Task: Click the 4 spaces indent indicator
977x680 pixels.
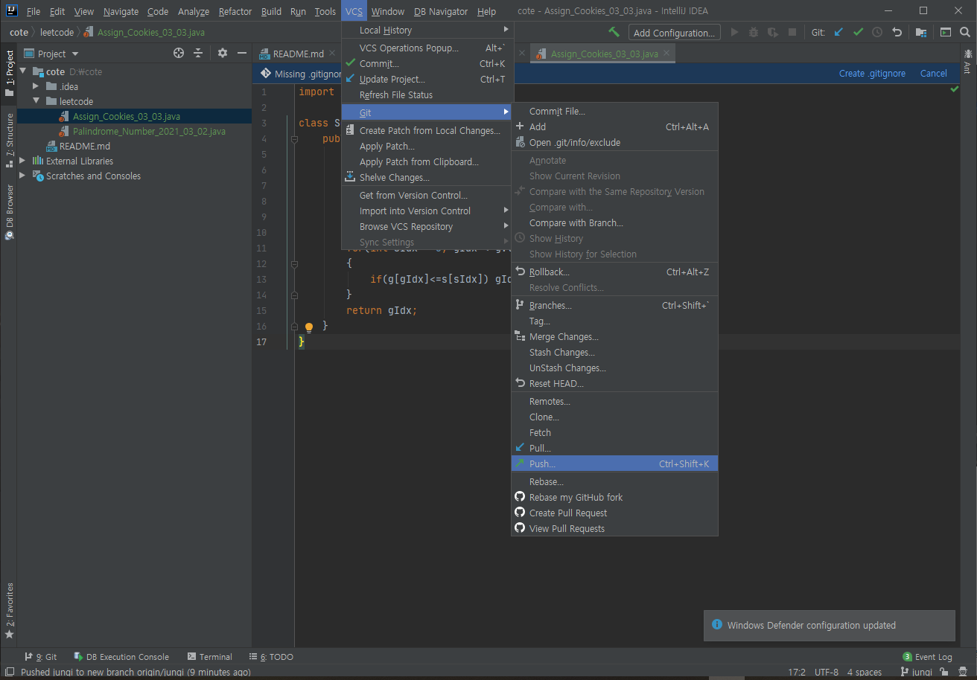Action: 865,672
